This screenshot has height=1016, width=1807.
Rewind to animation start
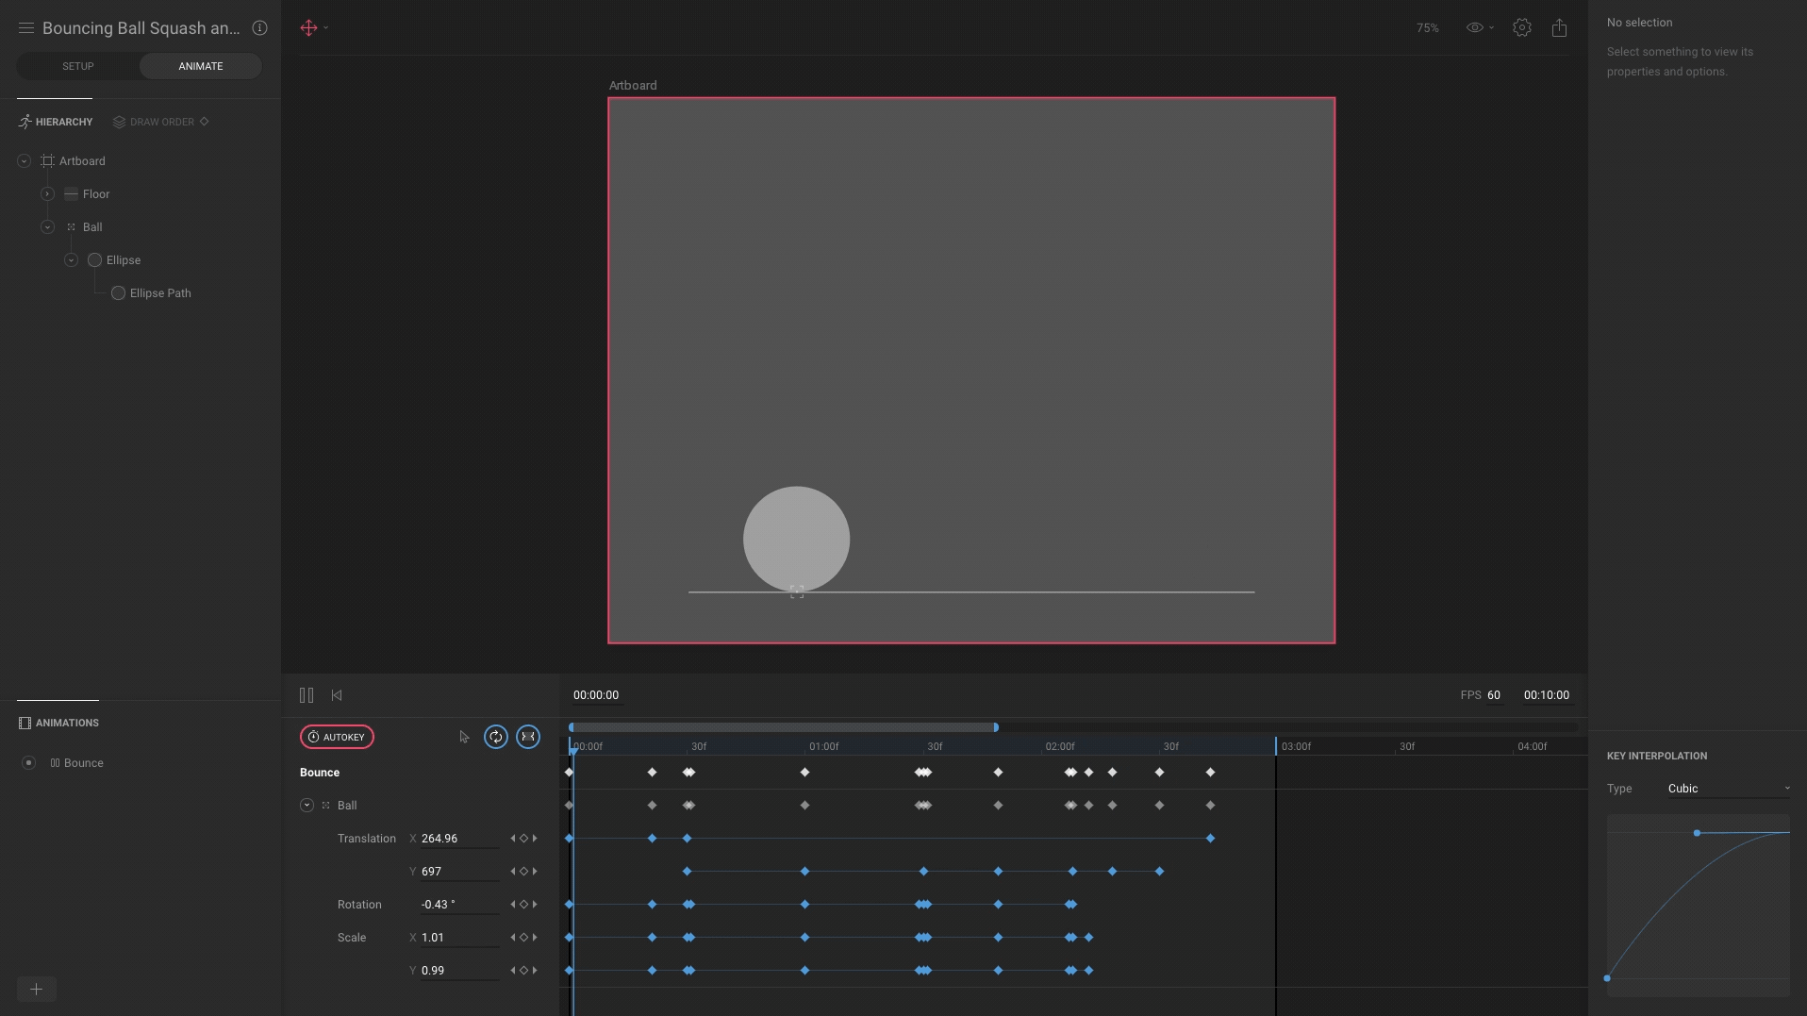pos(337,695)
